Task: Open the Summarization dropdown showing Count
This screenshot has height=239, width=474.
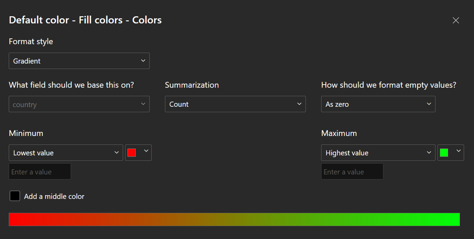Action: coord(235,104)
